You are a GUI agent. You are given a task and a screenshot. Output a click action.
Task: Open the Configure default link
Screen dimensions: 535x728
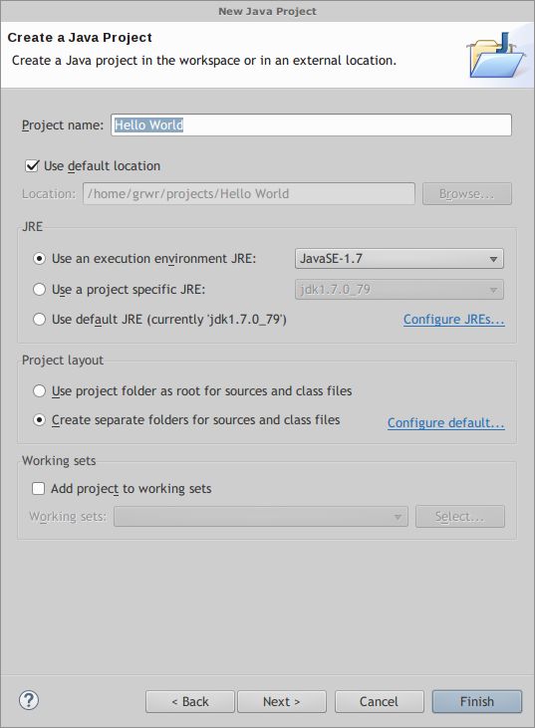tap(446, 423)
